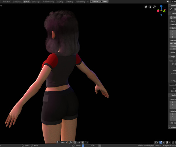Click the pan view hand icon
Image resolution: width=176 pixels, height=147 pixels.
point(150,7)
